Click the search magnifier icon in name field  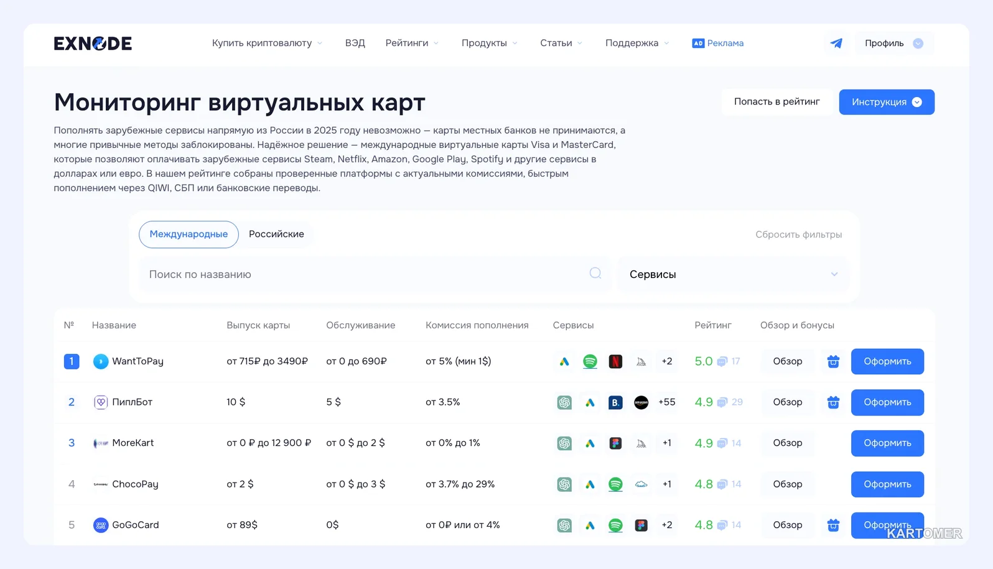[x=595, y=273]
